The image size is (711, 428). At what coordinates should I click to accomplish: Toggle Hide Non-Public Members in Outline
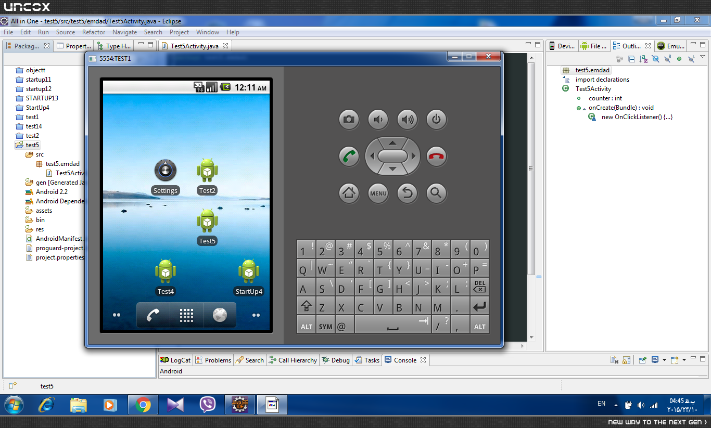[679, 59]
